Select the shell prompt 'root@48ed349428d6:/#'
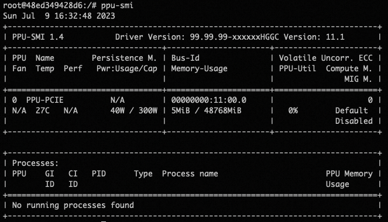 50,5
